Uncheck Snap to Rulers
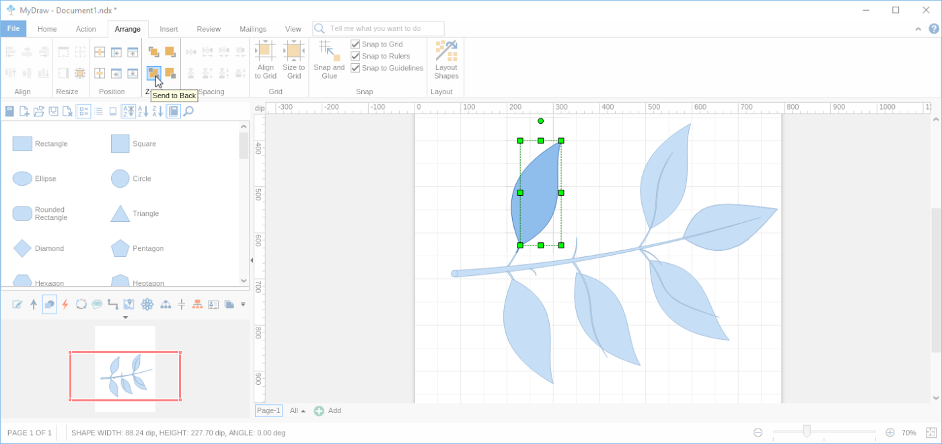 (355, 56)
